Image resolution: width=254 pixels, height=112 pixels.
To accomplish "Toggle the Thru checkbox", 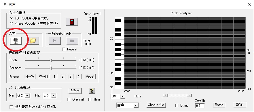I will 90,99.
